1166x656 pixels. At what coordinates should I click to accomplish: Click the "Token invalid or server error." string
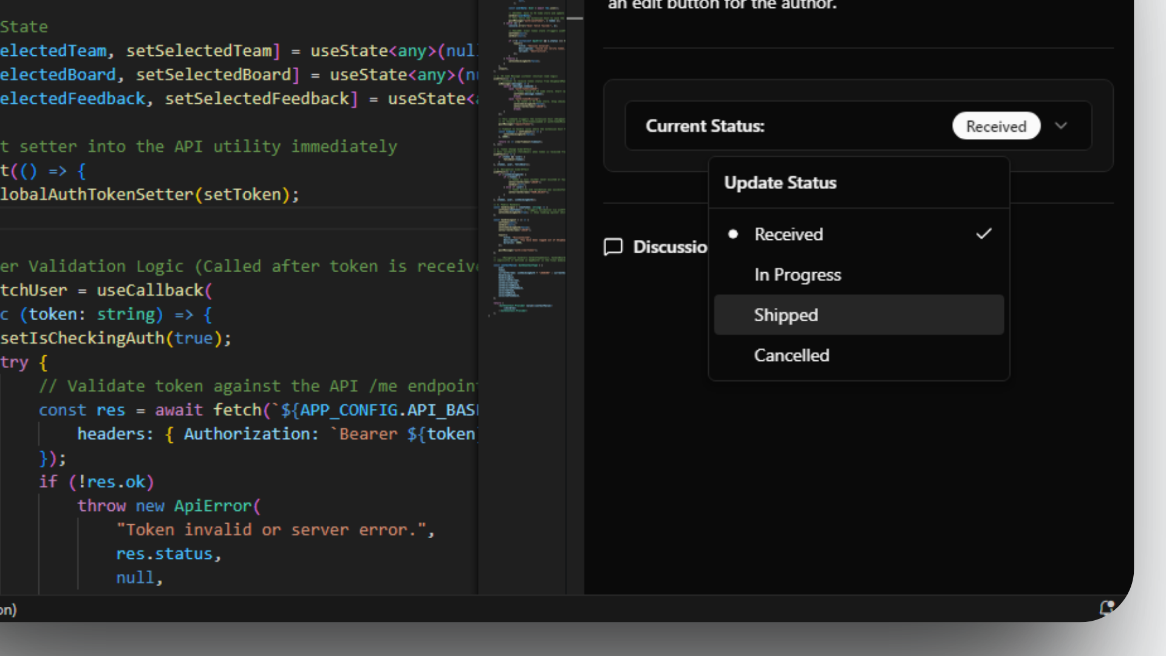[271, 530]
